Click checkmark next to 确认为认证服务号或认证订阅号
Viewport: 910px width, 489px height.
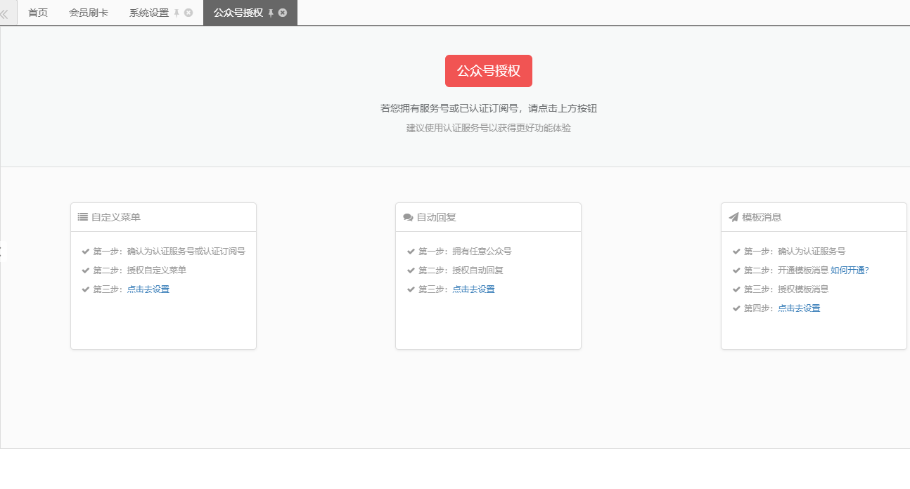pyautogui.click(x=86, y=251)
